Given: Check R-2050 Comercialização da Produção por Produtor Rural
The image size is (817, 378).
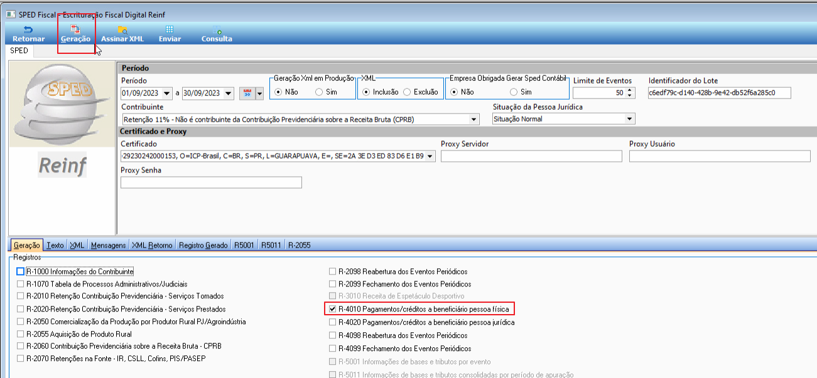Looking at the screenshot, I should (21, 321).
